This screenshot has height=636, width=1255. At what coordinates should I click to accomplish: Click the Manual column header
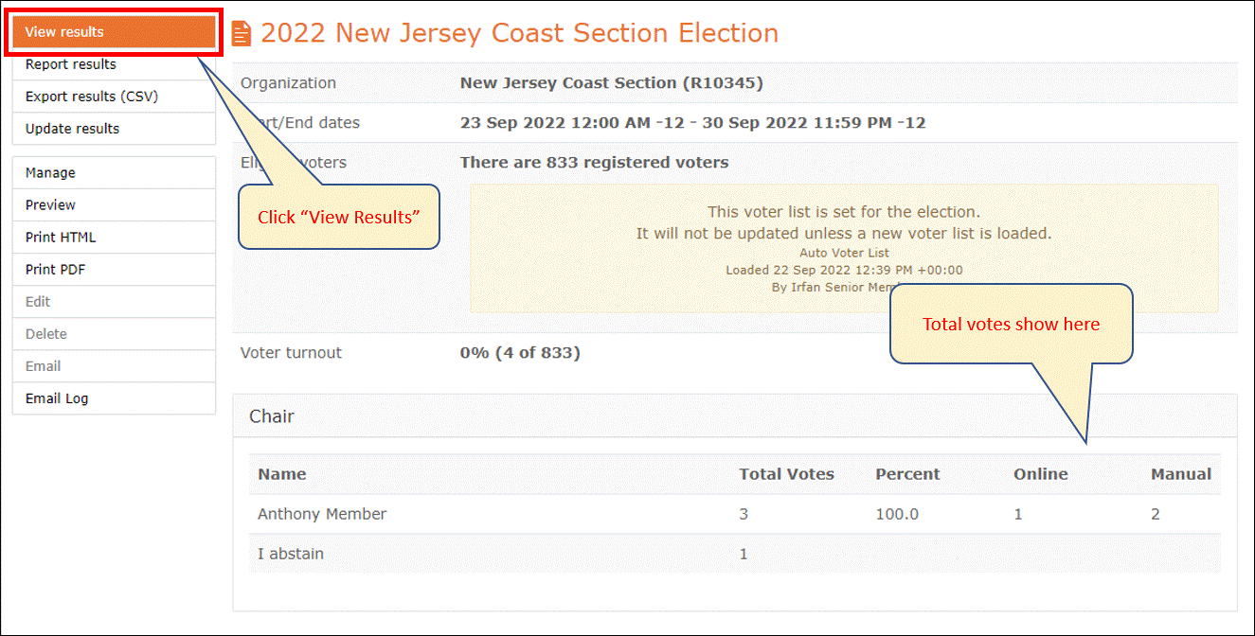pyautogui.click(x=1181, y=474)
